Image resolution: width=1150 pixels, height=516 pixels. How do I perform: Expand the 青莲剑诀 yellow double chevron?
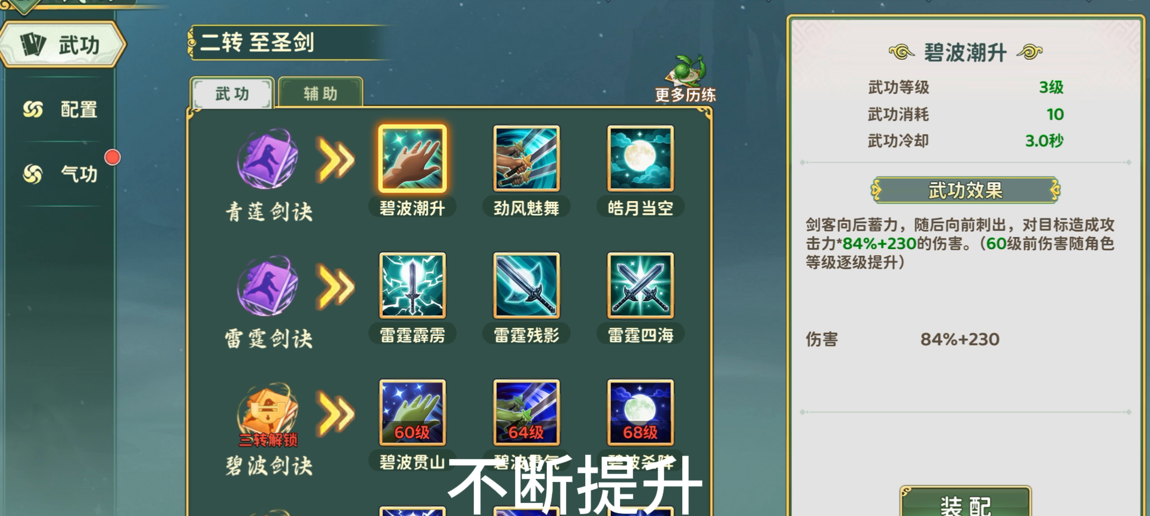tap(335, 160)
